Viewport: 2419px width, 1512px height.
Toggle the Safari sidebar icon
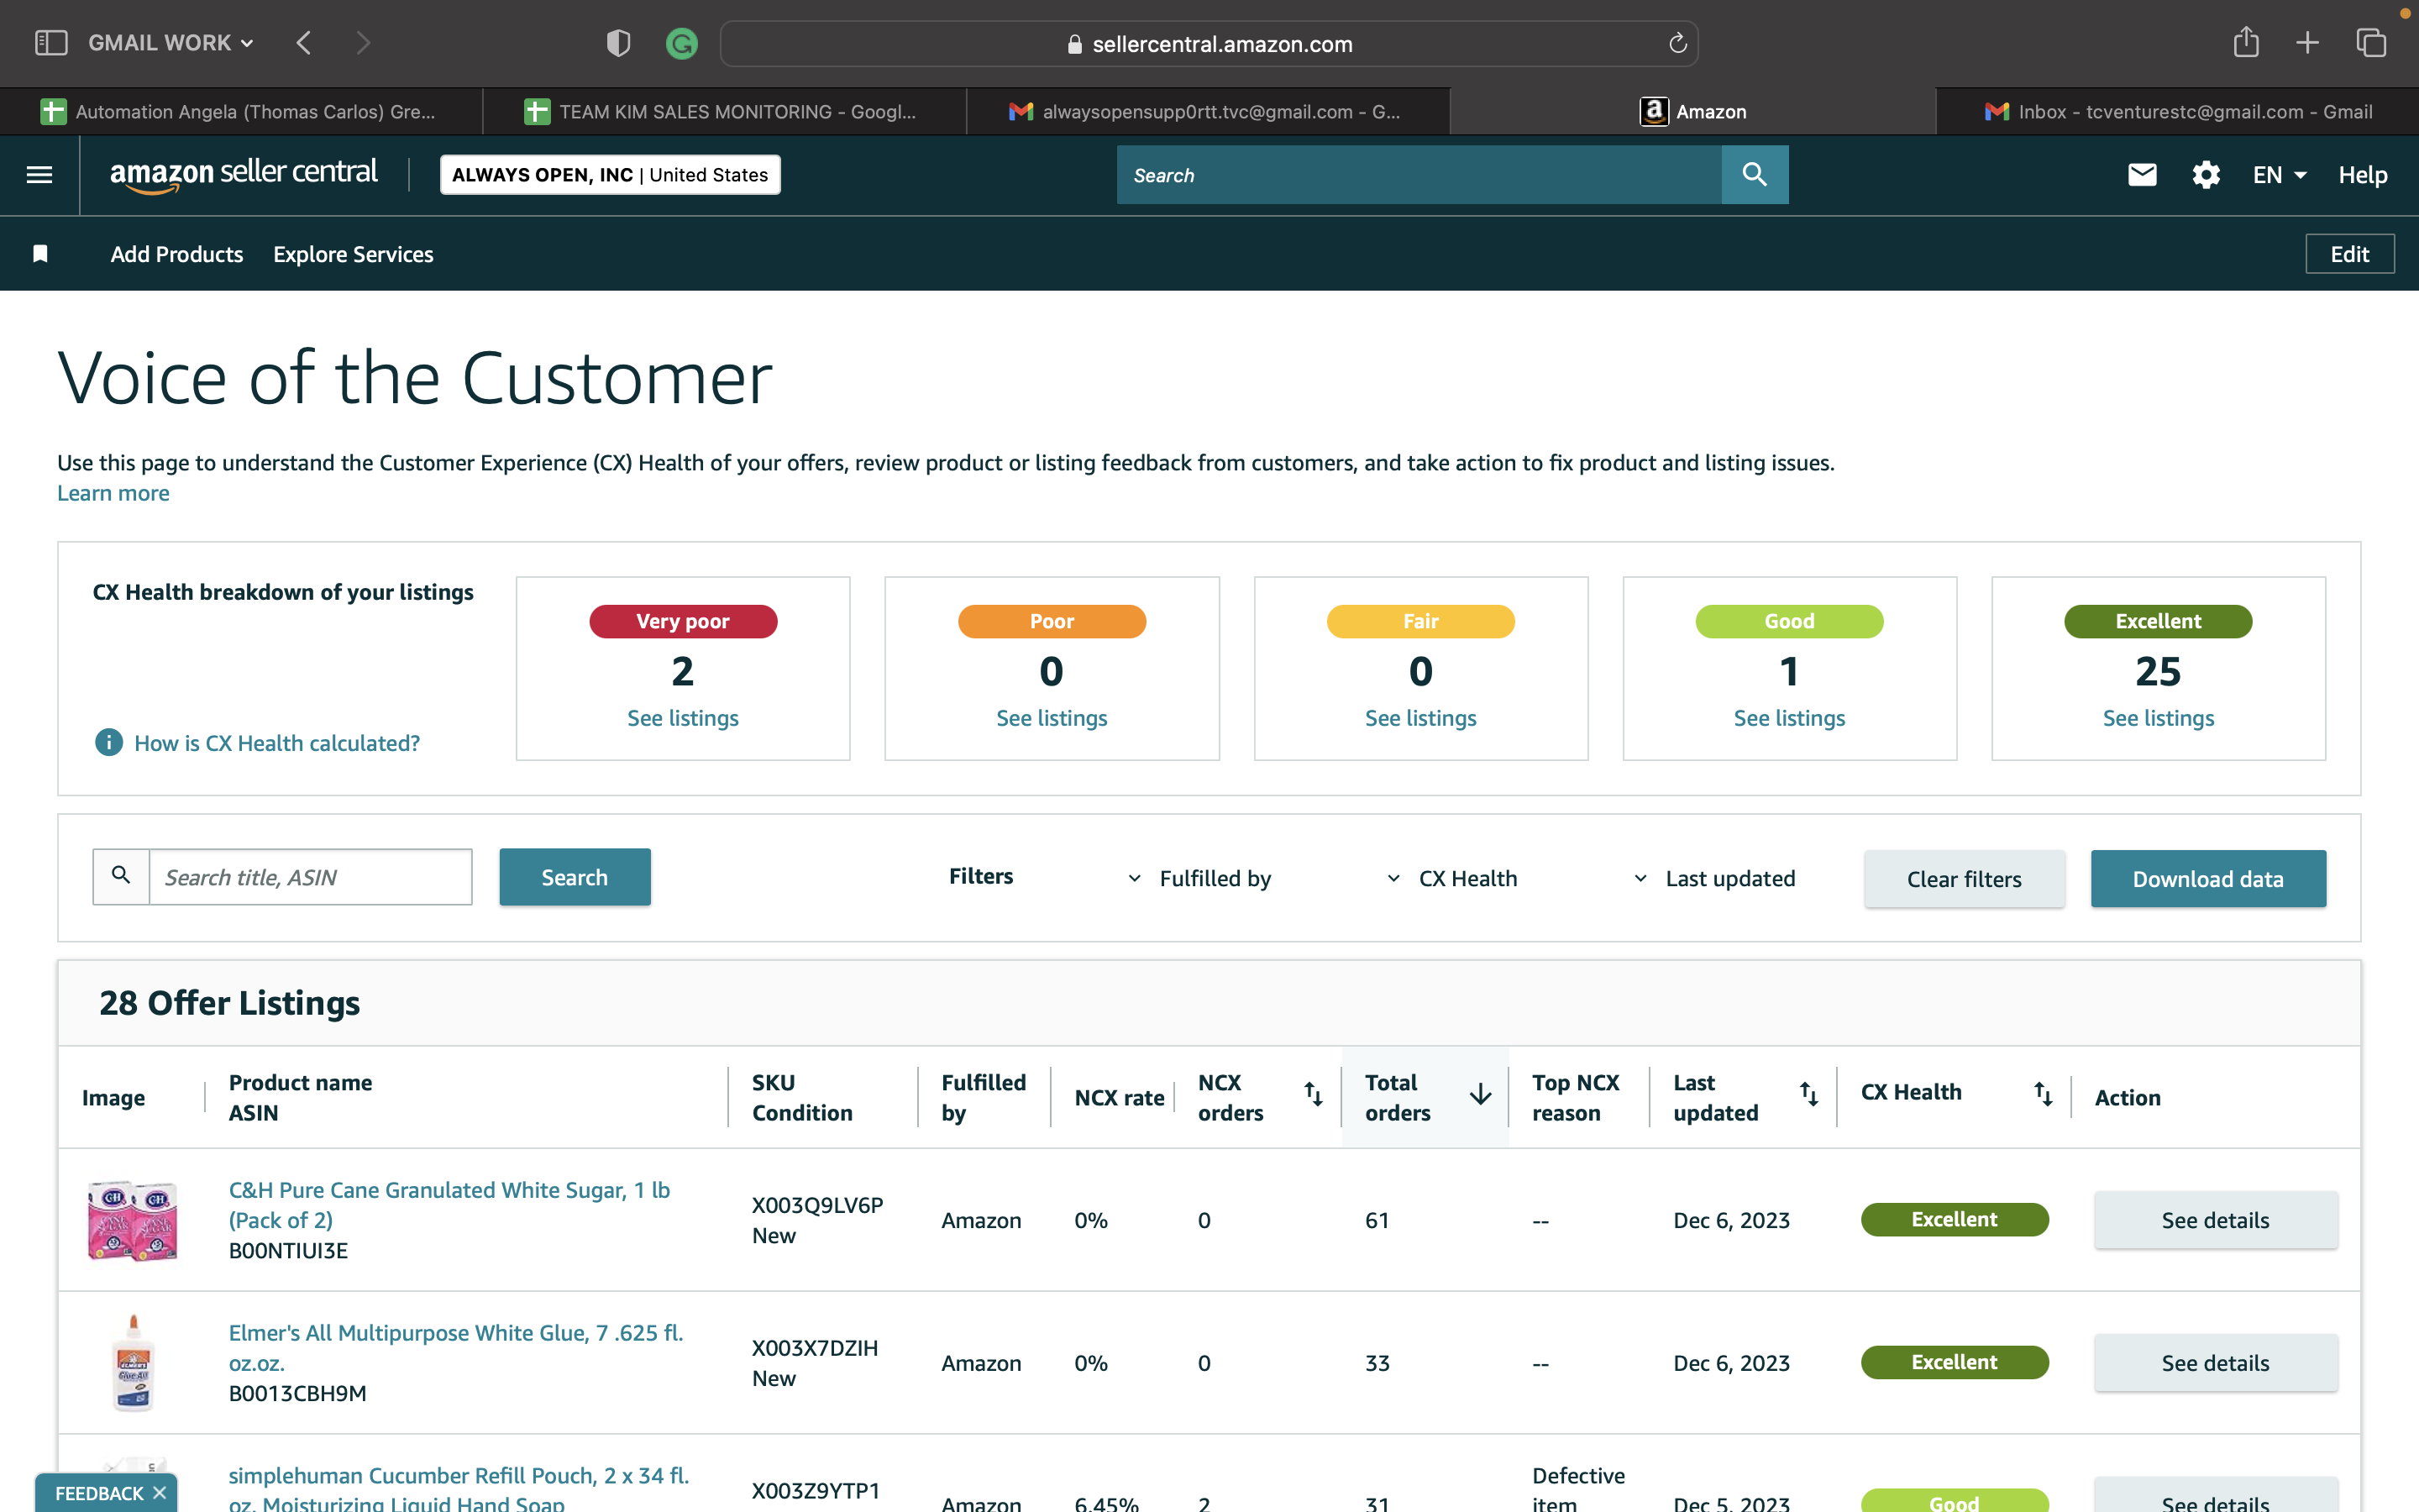50,43
